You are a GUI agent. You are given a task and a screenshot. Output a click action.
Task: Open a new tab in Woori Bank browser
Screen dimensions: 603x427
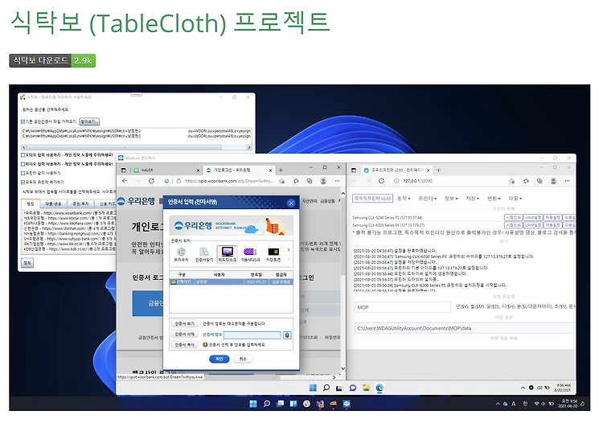[x=281, y=170]
